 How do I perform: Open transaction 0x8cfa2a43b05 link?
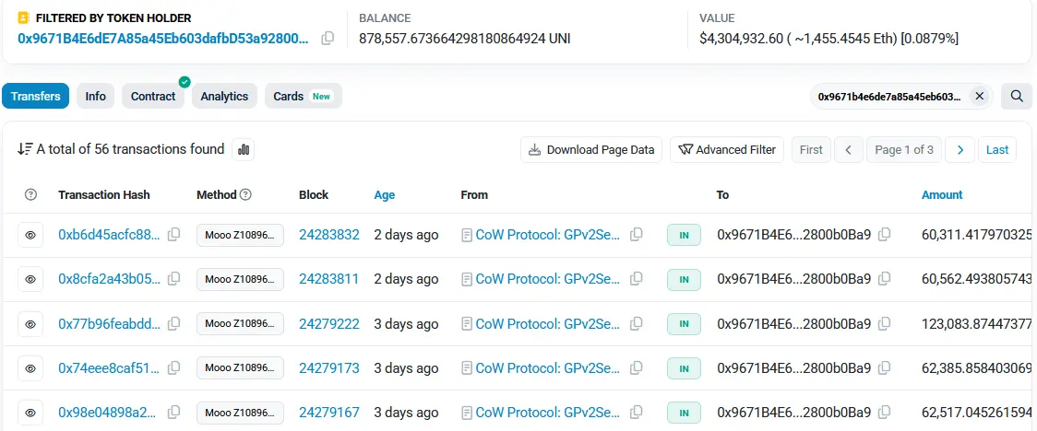[109, 279]
